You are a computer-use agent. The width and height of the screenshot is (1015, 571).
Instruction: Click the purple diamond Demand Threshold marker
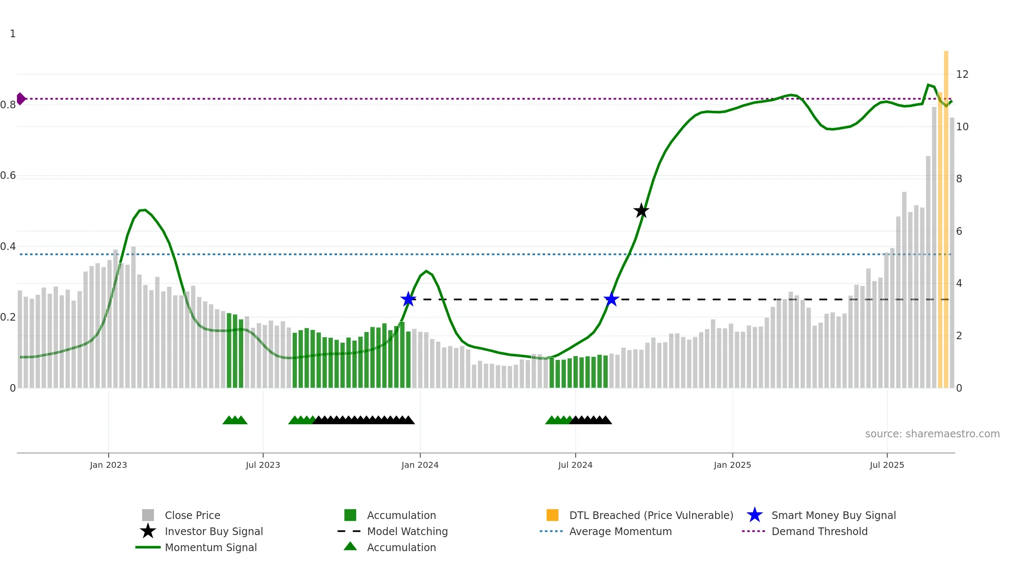tap(21, 99)
